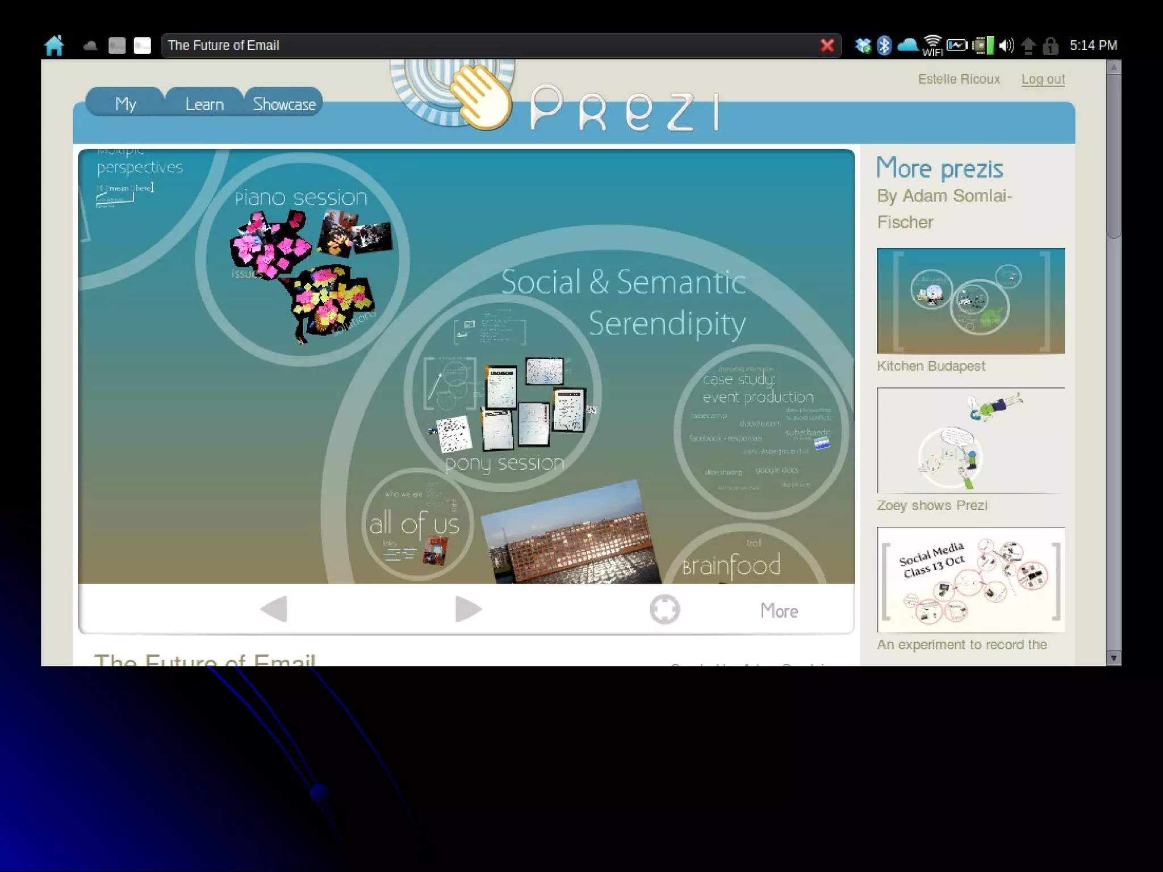
Task: Click the fullscreen circle icon
Action: (664, 610)
